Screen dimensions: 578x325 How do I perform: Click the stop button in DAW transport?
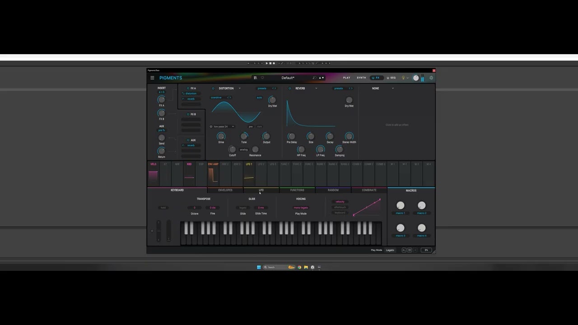(x=270, y=63)
